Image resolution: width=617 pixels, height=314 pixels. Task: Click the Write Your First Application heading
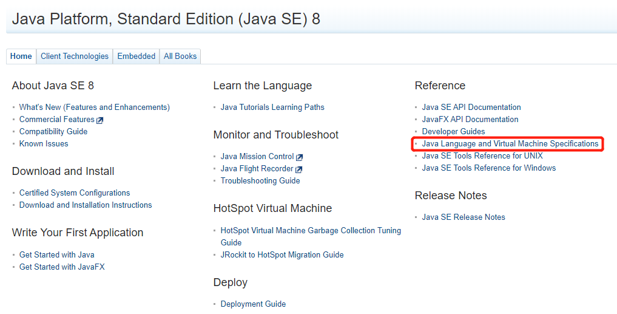coord(78,233)
